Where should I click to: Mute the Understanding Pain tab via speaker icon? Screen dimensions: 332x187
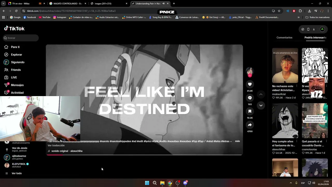(x=163, y=4)
